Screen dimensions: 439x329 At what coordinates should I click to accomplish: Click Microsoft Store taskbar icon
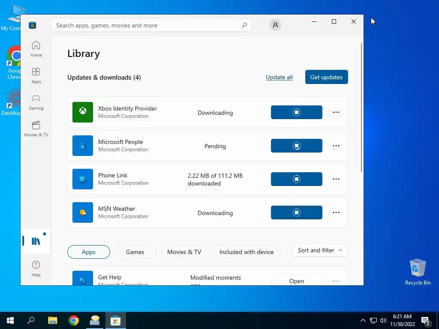tap(115, 320)
